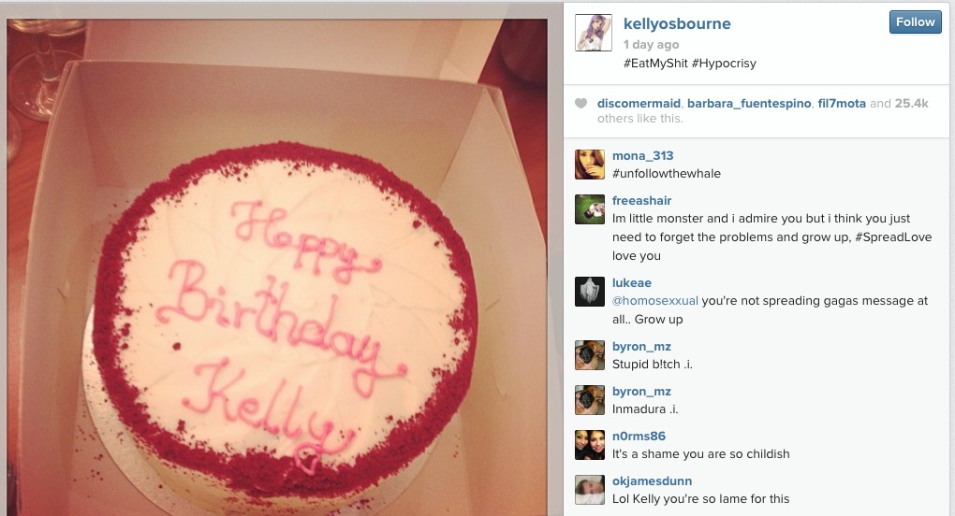Open lukeae's avatar image
Image resolution: width=955 pixels, height=516 pixels.
[590, 292]
